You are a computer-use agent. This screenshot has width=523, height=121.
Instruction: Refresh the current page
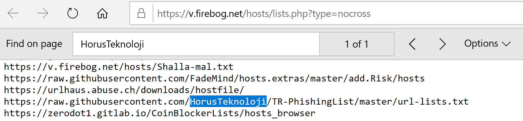pyautogui.click(x=73, y=13)
